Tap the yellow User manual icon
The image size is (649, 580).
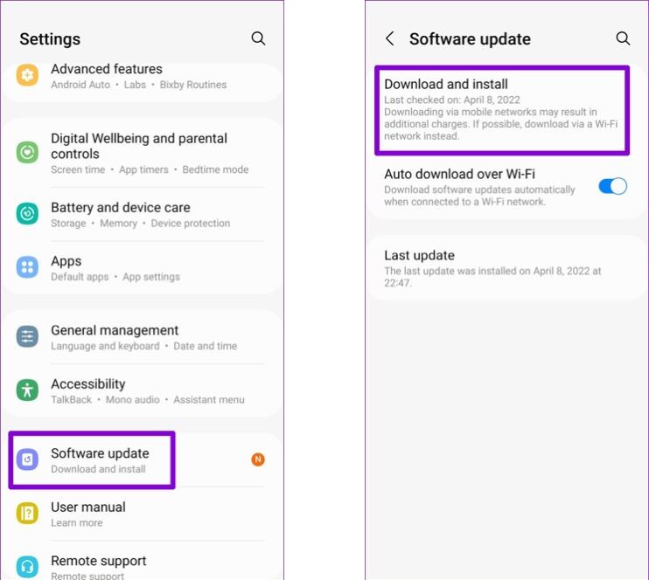pos(28,514)
